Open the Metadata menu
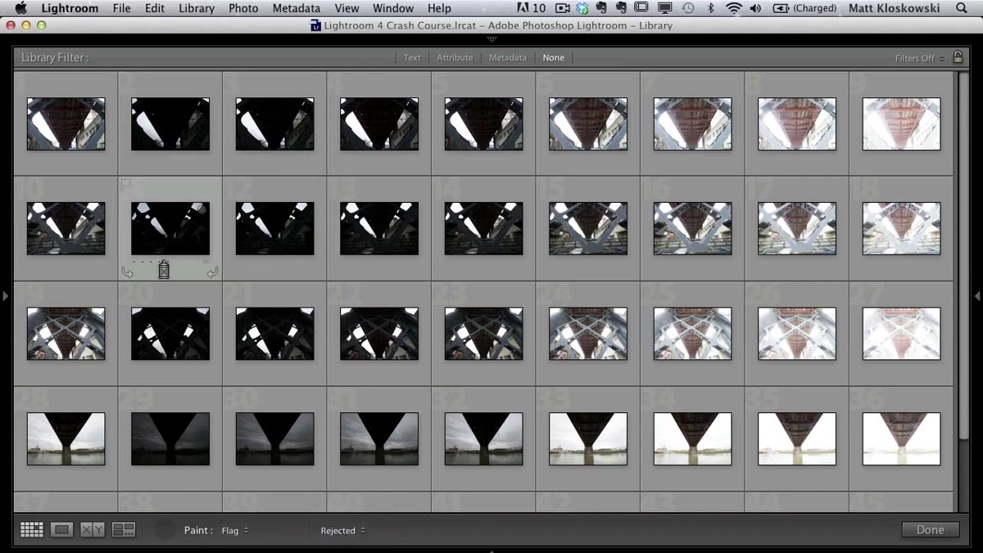 pyautogui.click(x=297, y=8)
